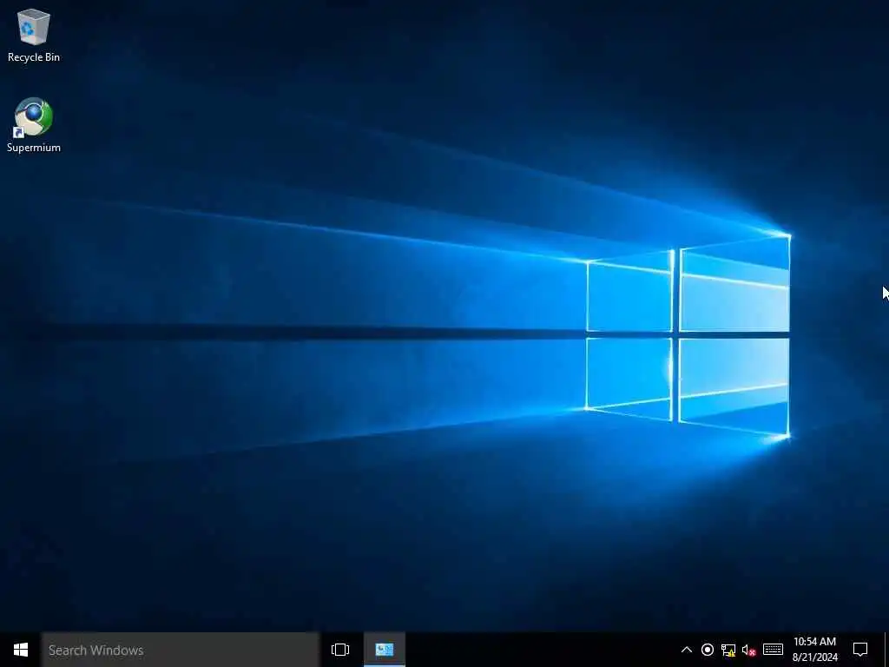Switch to the running app in taskbar

(385, 650)
